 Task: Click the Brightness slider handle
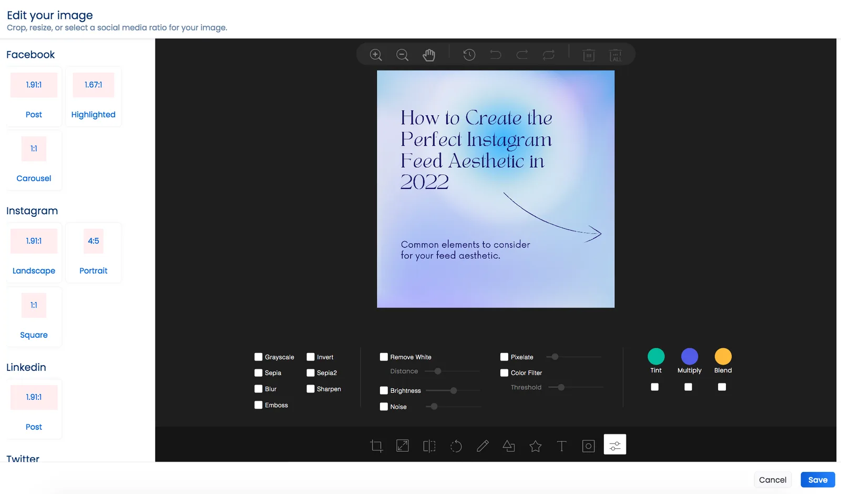pos(454,390)
